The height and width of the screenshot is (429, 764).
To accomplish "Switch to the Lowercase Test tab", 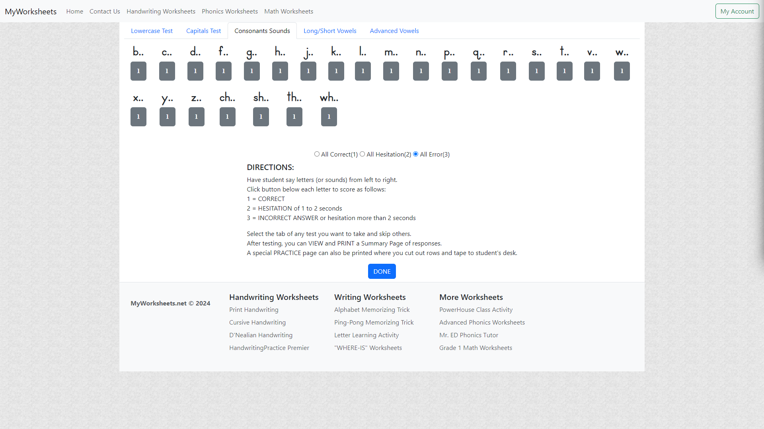I will click(x=152, y=31).
